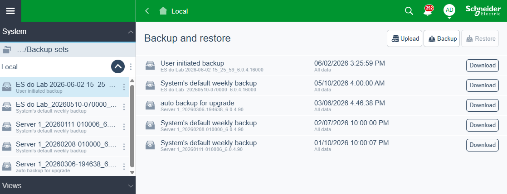Screen dimensions: 507x194
Task: Select Server 1_20260208-010000 backup set
Action: click(x=64, y=147)
